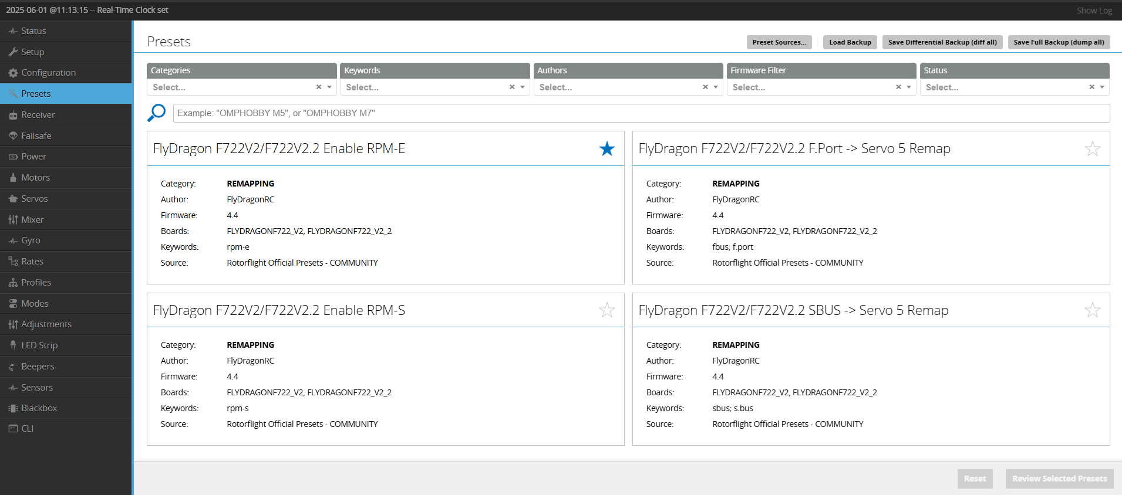Screen dimensions: 1122x495
Task: Click the Preset Sources... button
Action: coord(779,42)
